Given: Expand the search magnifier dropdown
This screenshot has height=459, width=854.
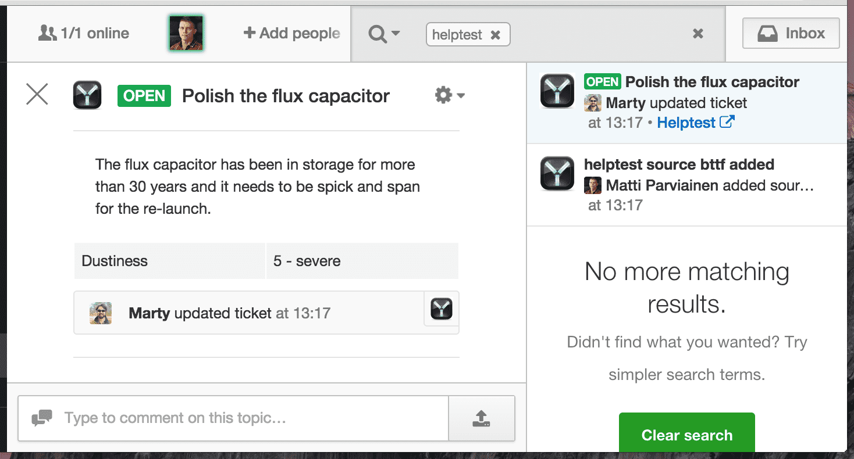Looking at the screenshot, I should tap(384, 34).
